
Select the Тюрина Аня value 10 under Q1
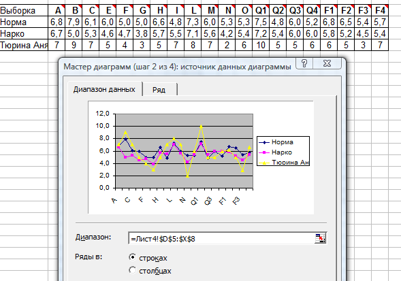261,45
